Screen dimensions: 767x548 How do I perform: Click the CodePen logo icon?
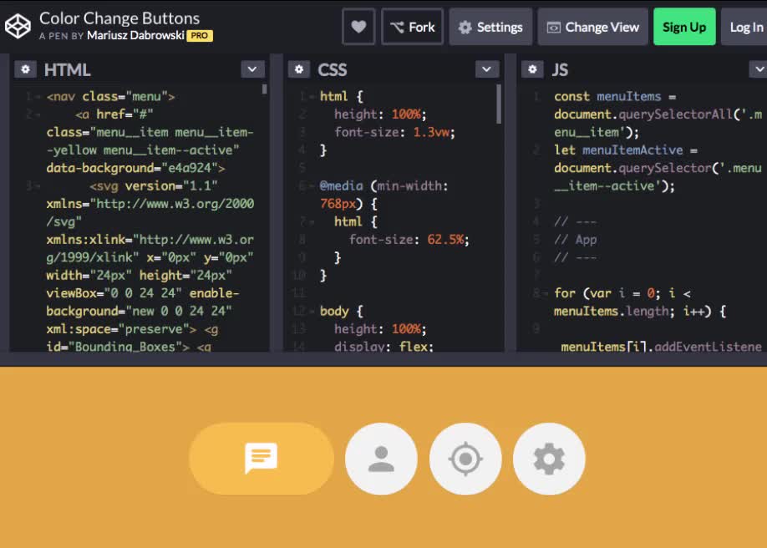pos(18,27)
